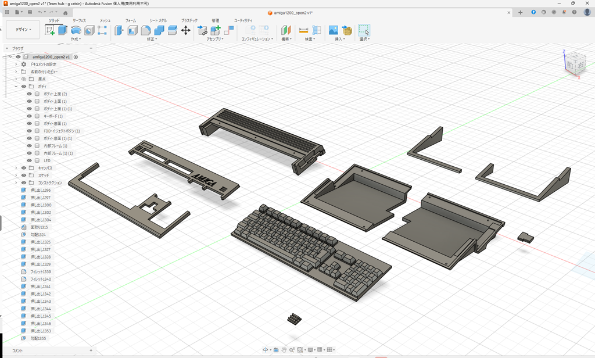Activate the Orbit tool at the viewport bottom
This screenshot has height=358, width=595.
pyautogui.click(x=266, y=350)
